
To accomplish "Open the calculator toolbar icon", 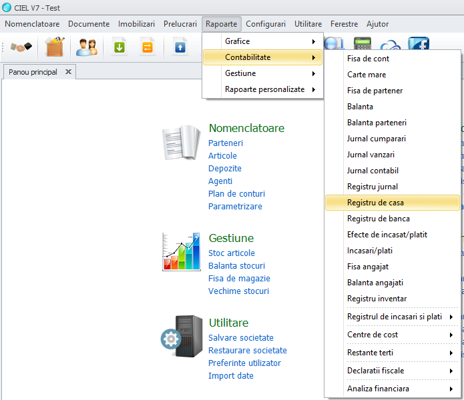I will point(363,43).
